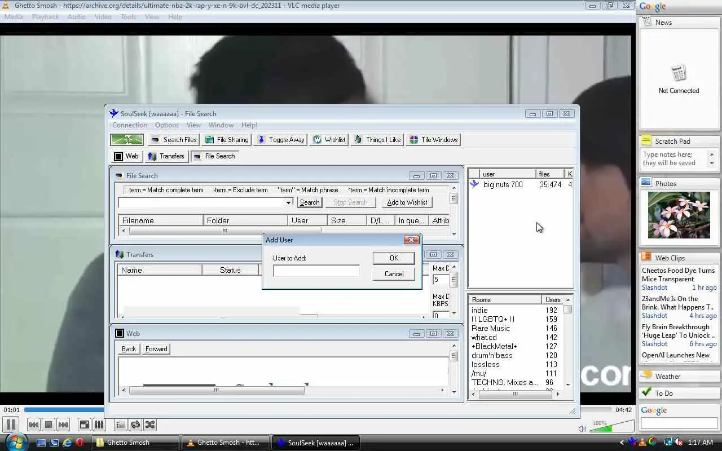The width and height of the screenshot is (722, 451).
Task: Open Cheetos Food Dye web clip
Action: click(678, 275)
